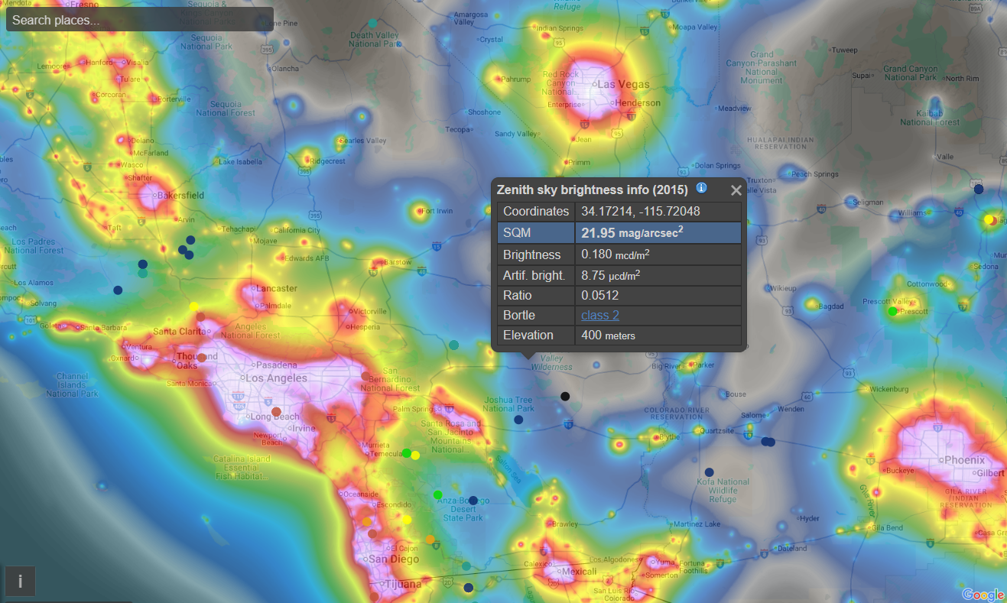Select the Brightness value 0.180 mcd/m²

[x=616, y=254]
